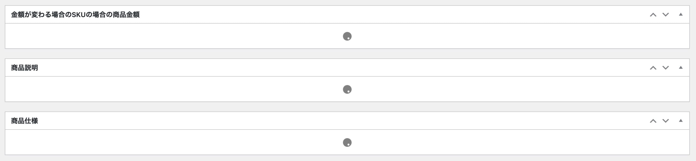696x161 pixels.
Task: Collapse the 商品仕様 panel using triangle toggle
Action: click(x=681, y=121)
